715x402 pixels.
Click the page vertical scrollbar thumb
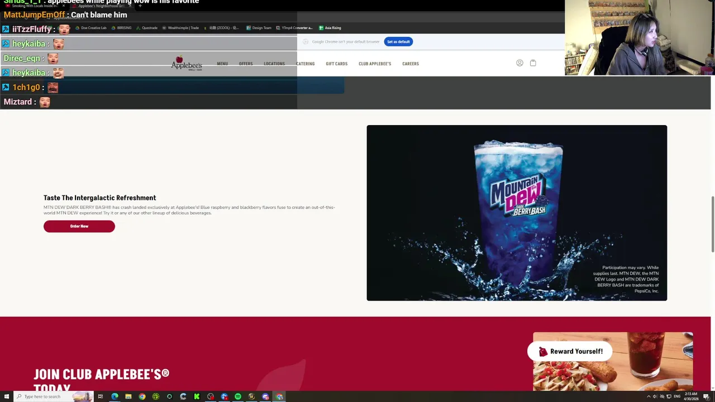tap(712, 224)
